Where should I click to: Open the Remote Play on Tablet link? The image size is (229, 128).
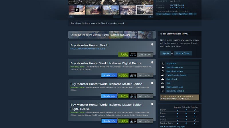point(175,91)
